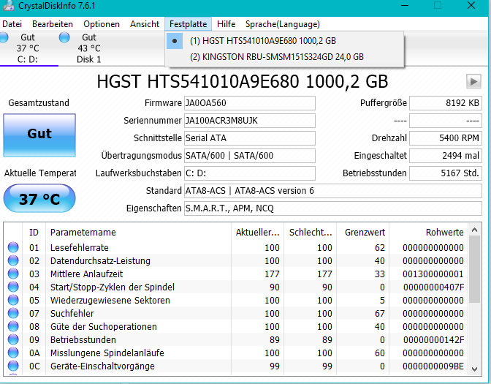Select the Suchfehler parameter name
Screen dimensions: 491x384
point(72,314)
